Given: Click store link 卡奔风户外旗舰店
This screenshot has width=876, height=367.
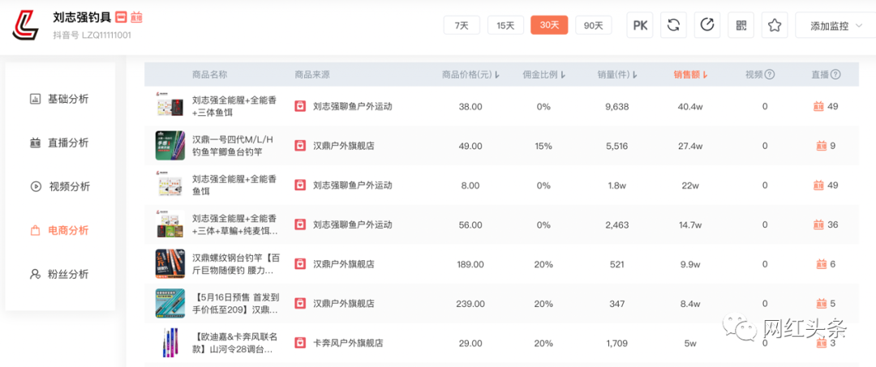Looking at the screenshot, I should [x=348, y=344].
